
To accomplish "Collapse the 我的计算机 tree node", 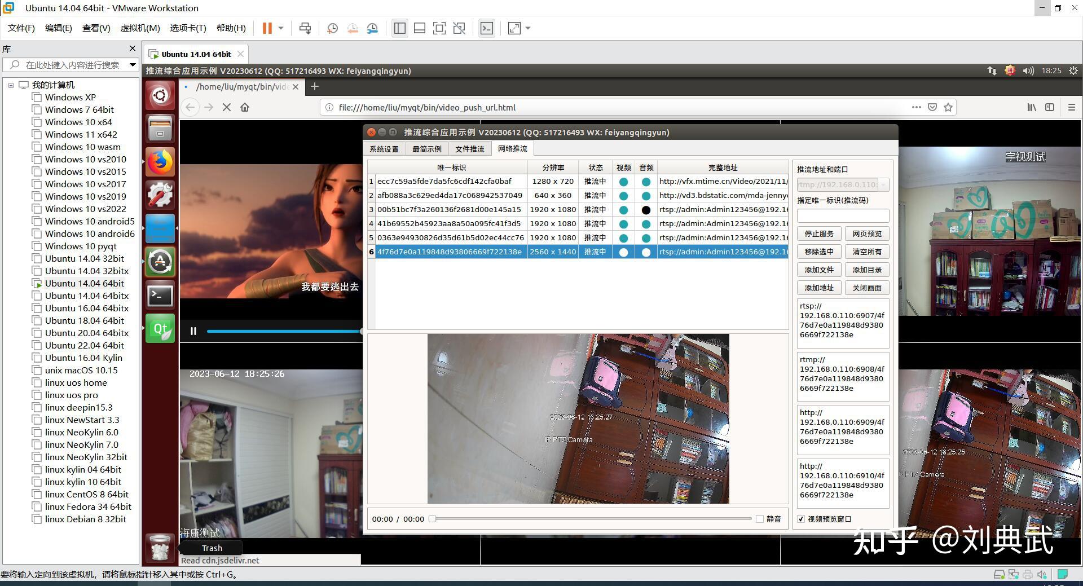I will coord(11,85).
